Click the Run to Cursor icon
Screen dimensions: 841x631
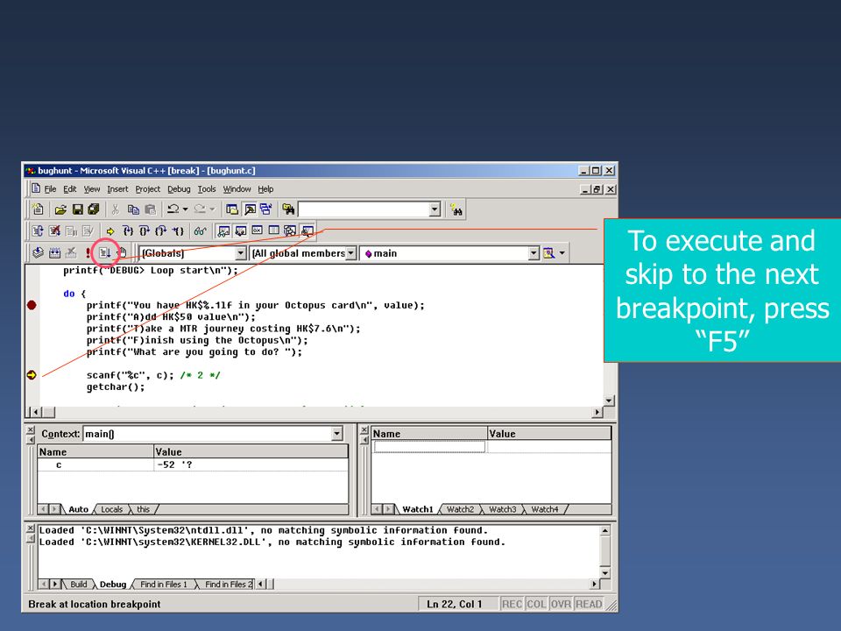178,231
